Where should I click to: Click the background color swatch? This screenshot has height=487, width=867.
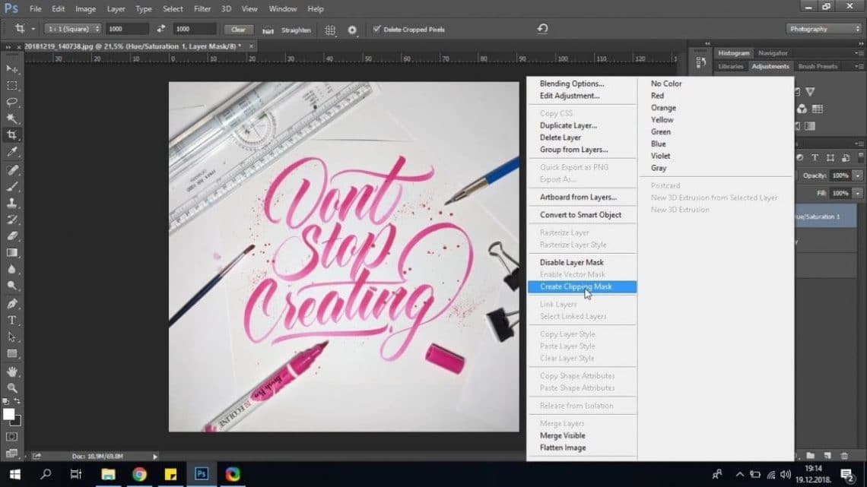pyautogui.click(x=17, y=422)
